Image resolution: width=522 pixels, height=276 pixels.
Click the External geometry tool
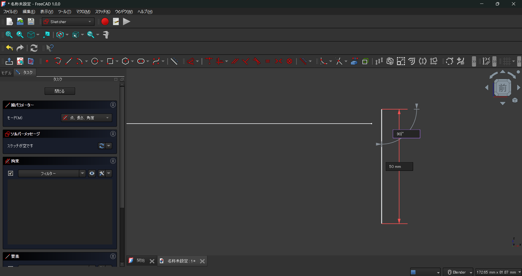(x=354, y=61)
